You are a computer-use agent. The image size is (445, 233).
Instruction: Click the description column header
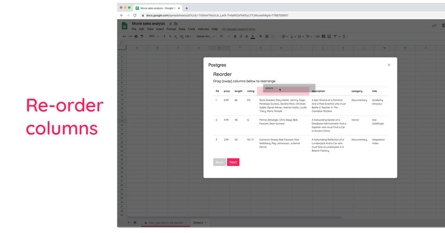pos(318,91)
